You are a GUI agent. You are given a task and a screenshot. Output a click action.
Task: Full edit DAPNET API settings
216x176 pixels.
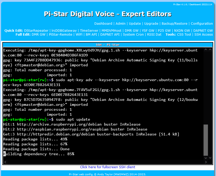(x=110, y=35)
